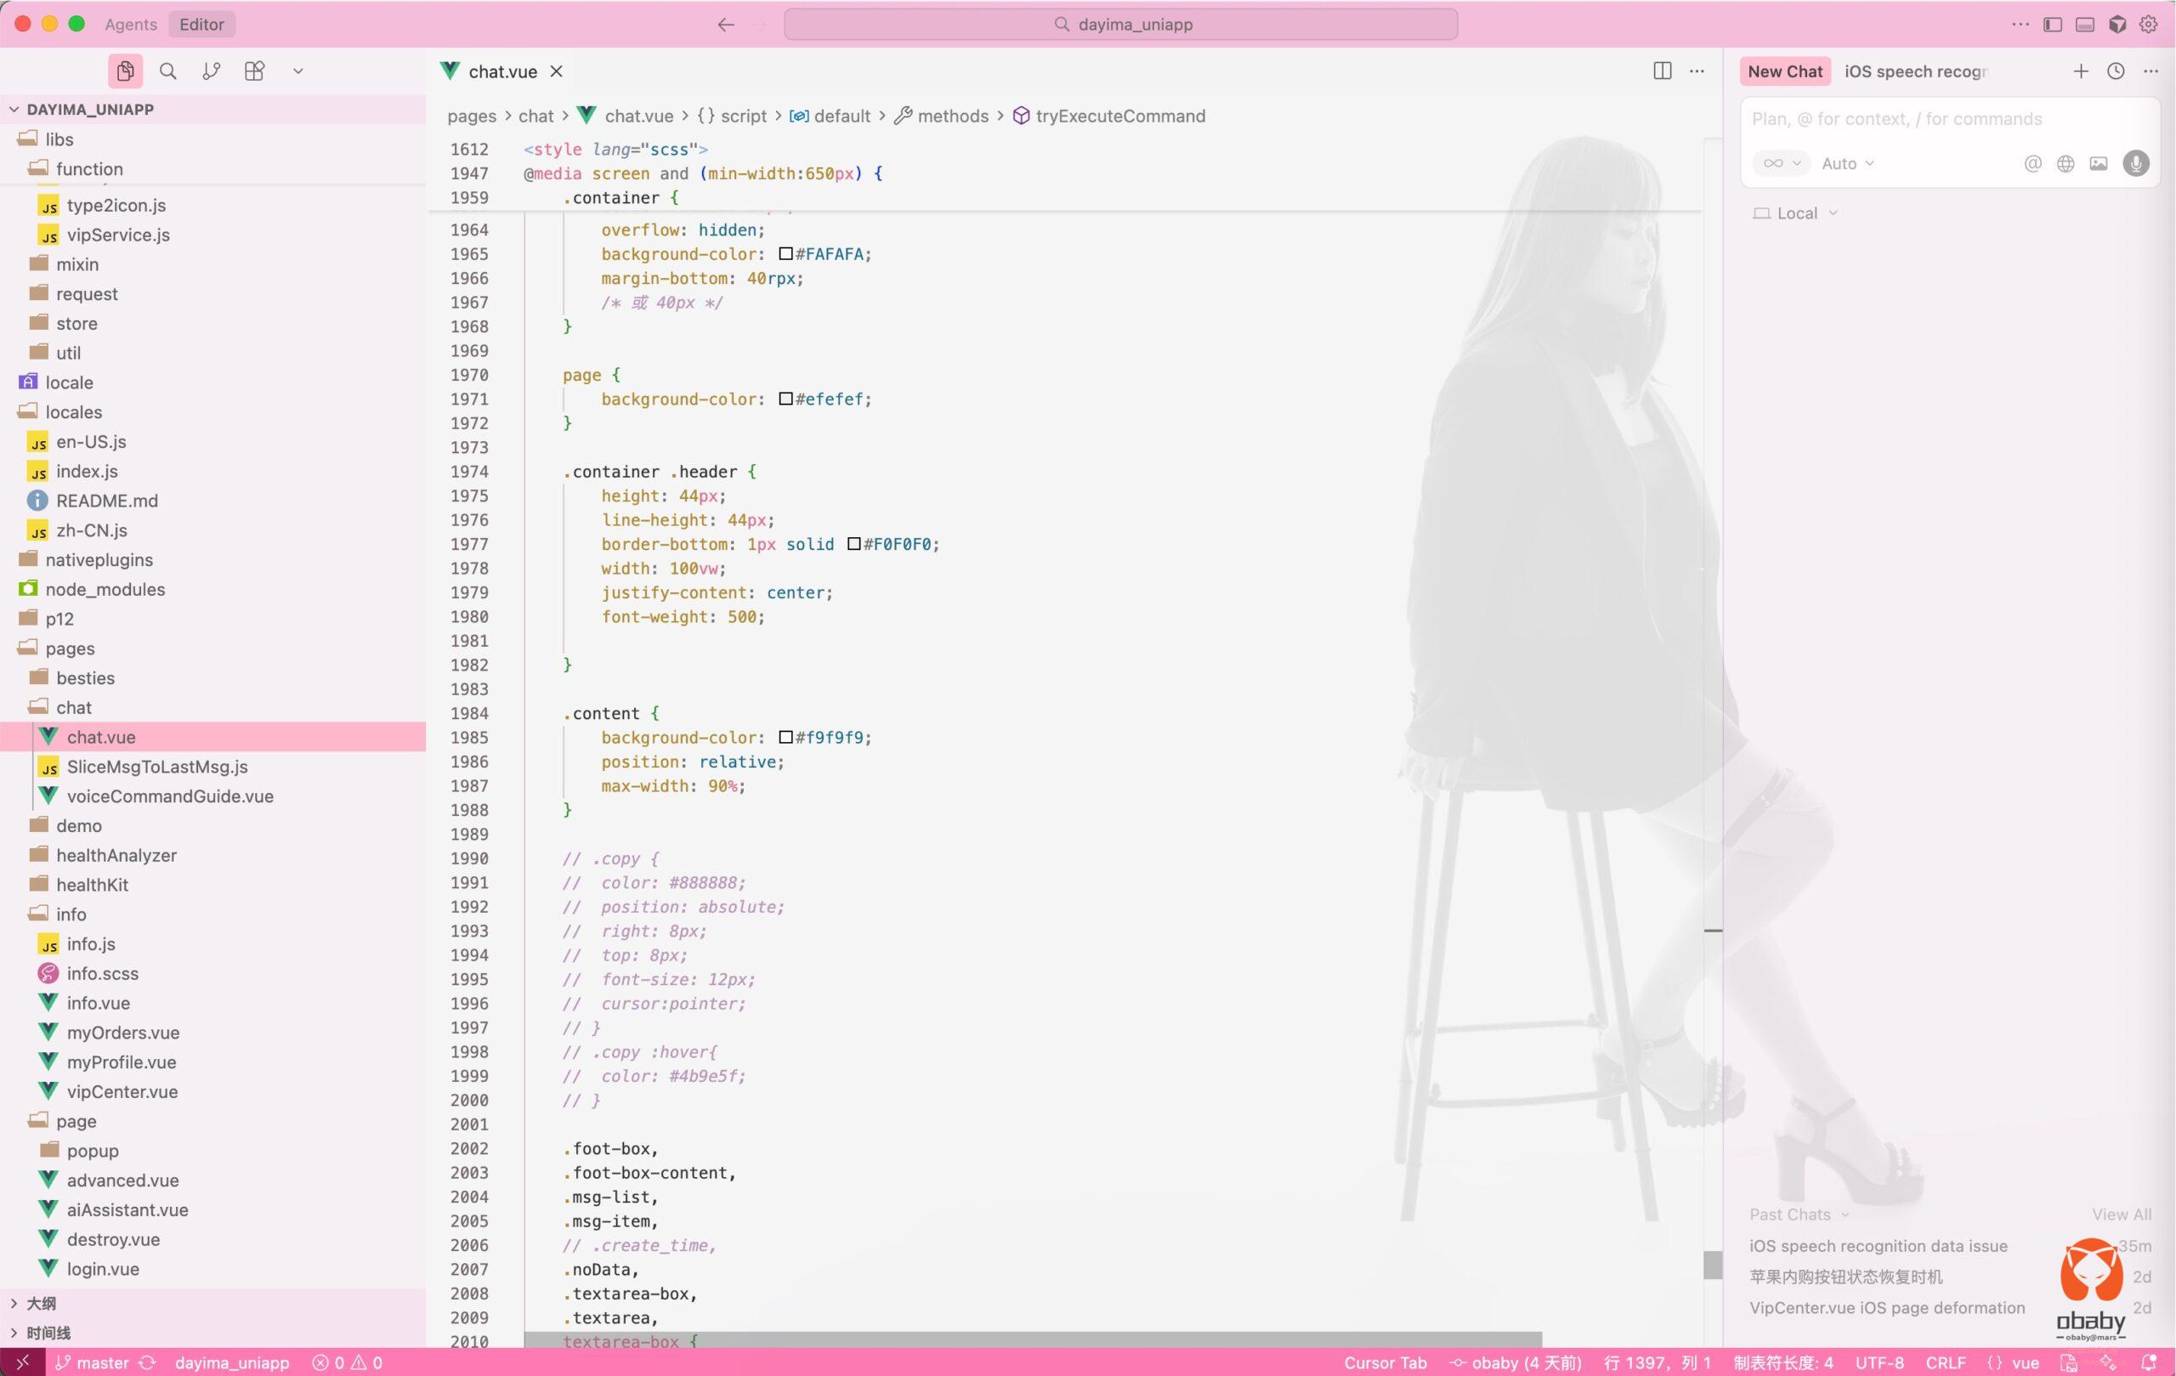This screenshot has width=2176, height=1376.
Task: Open the Search panel icon in sidebar
Action: pos(167,71)
